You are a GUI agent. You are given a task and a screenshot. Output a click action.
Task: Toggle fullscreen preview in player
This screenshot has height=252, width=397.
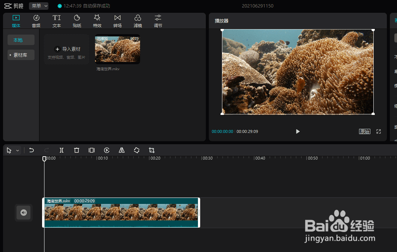(x=379, y=131)
